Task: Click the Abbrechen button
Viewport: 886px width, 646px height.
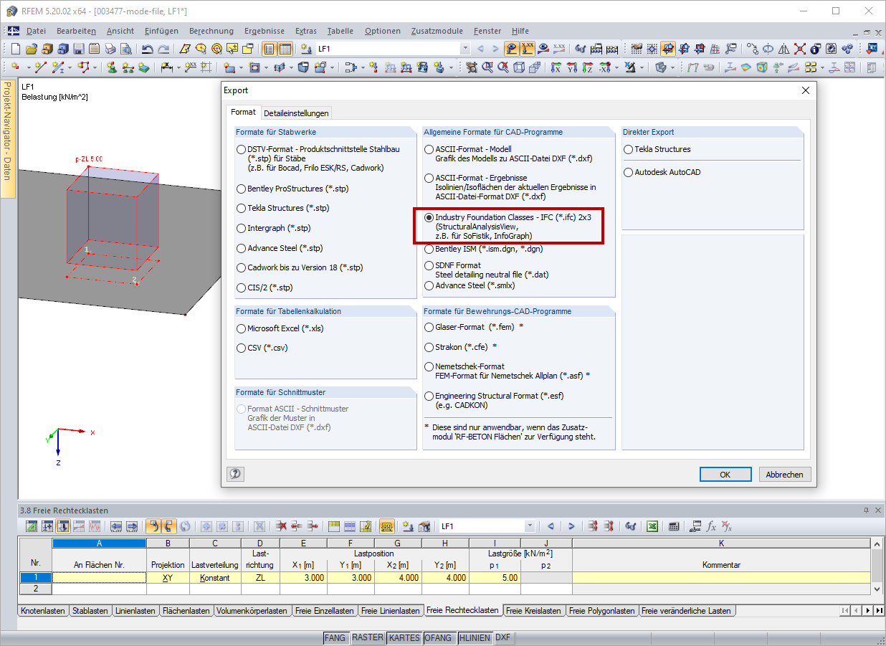Action: [x=784, y=474]
